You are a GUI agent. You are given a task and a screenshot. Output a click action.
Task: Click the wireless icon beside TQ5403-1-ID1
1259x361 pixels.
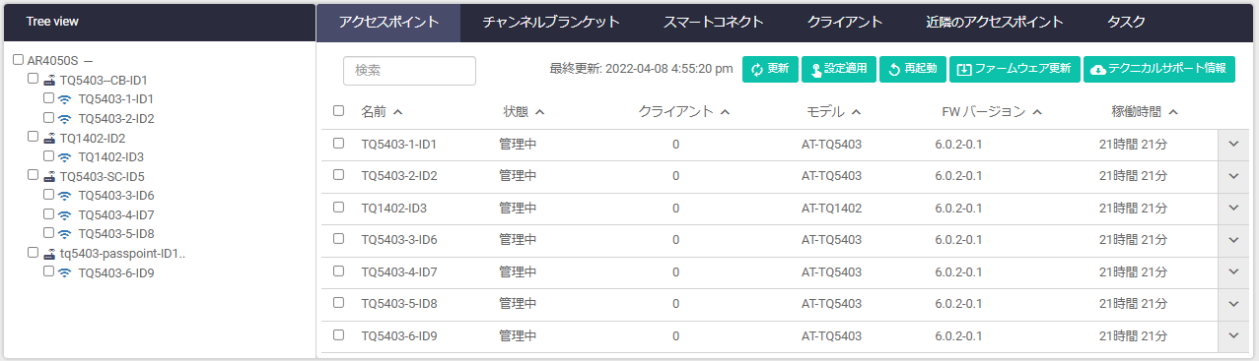pos(64,99)
